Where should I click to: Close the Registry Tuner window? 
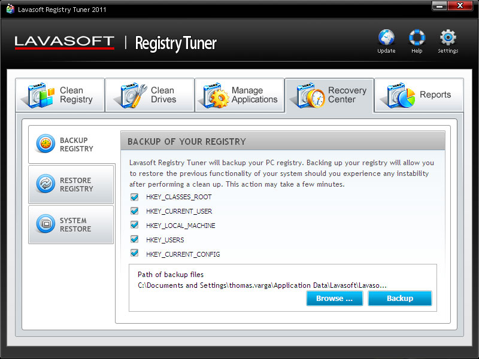coord(460,6)
